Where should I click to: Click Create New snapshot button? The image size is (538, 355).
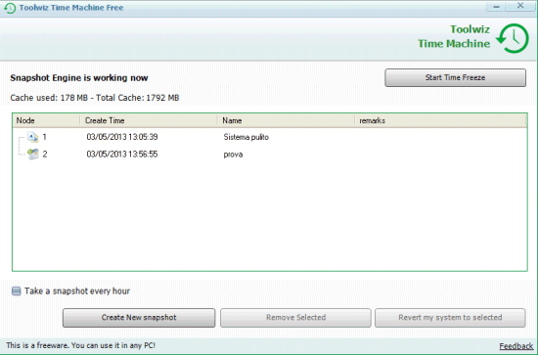(x=139, y=318)
